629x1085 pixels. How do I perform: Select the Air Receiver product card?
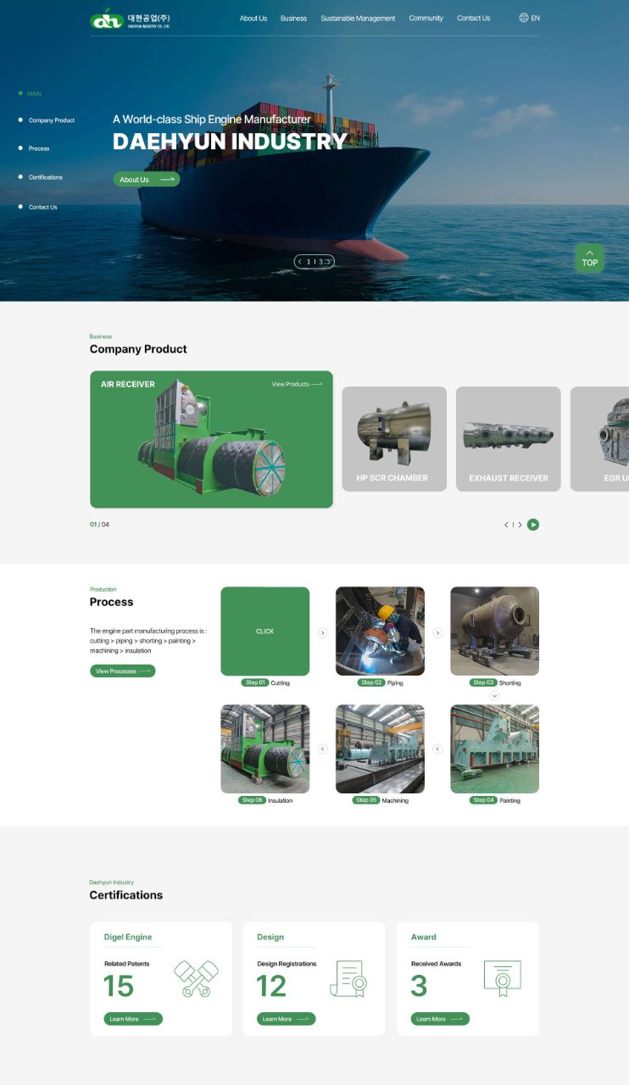(x=211, y=439)
